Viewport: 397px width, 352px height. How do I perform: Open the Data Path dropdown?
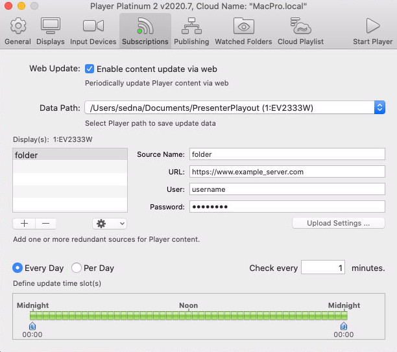[x=235, y=108]
